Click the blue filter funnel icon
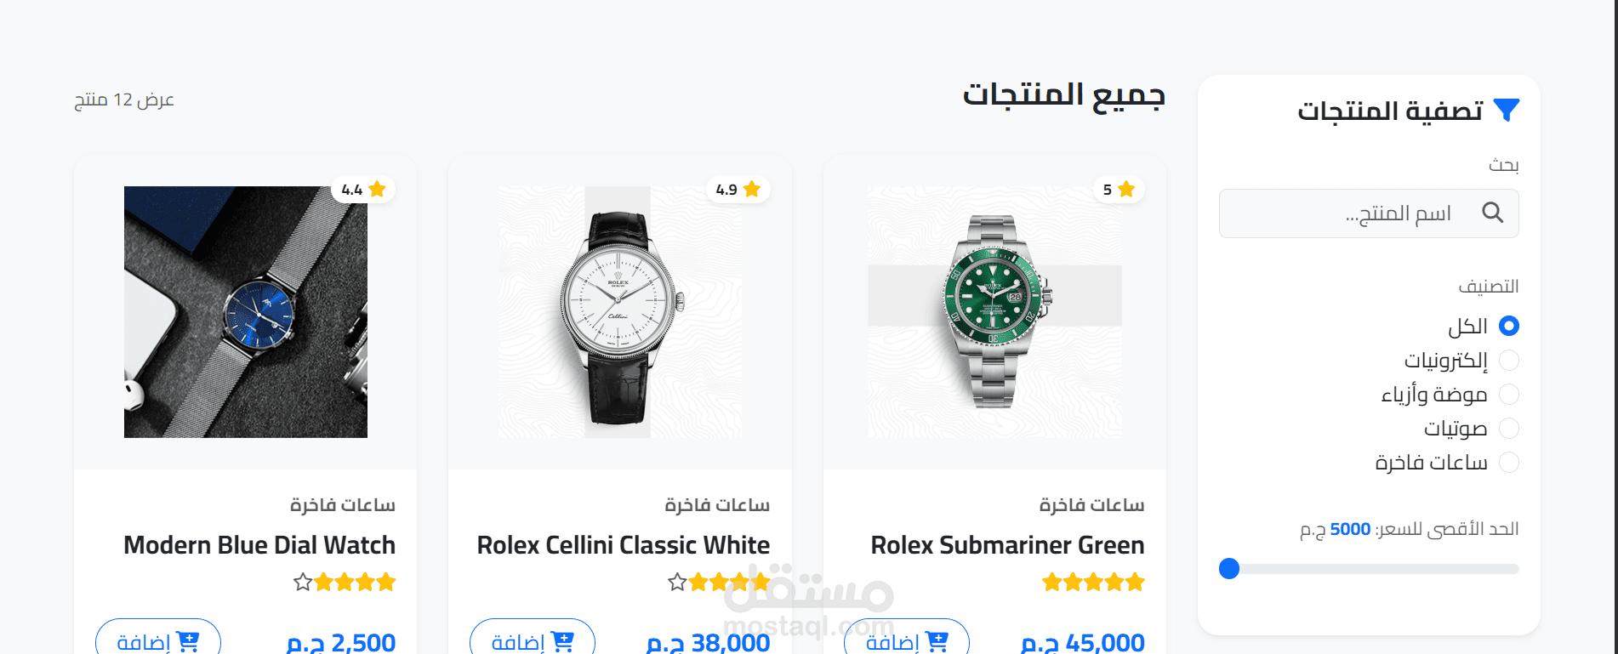Screen dimensions: 1618x654 pos(1507,111)
